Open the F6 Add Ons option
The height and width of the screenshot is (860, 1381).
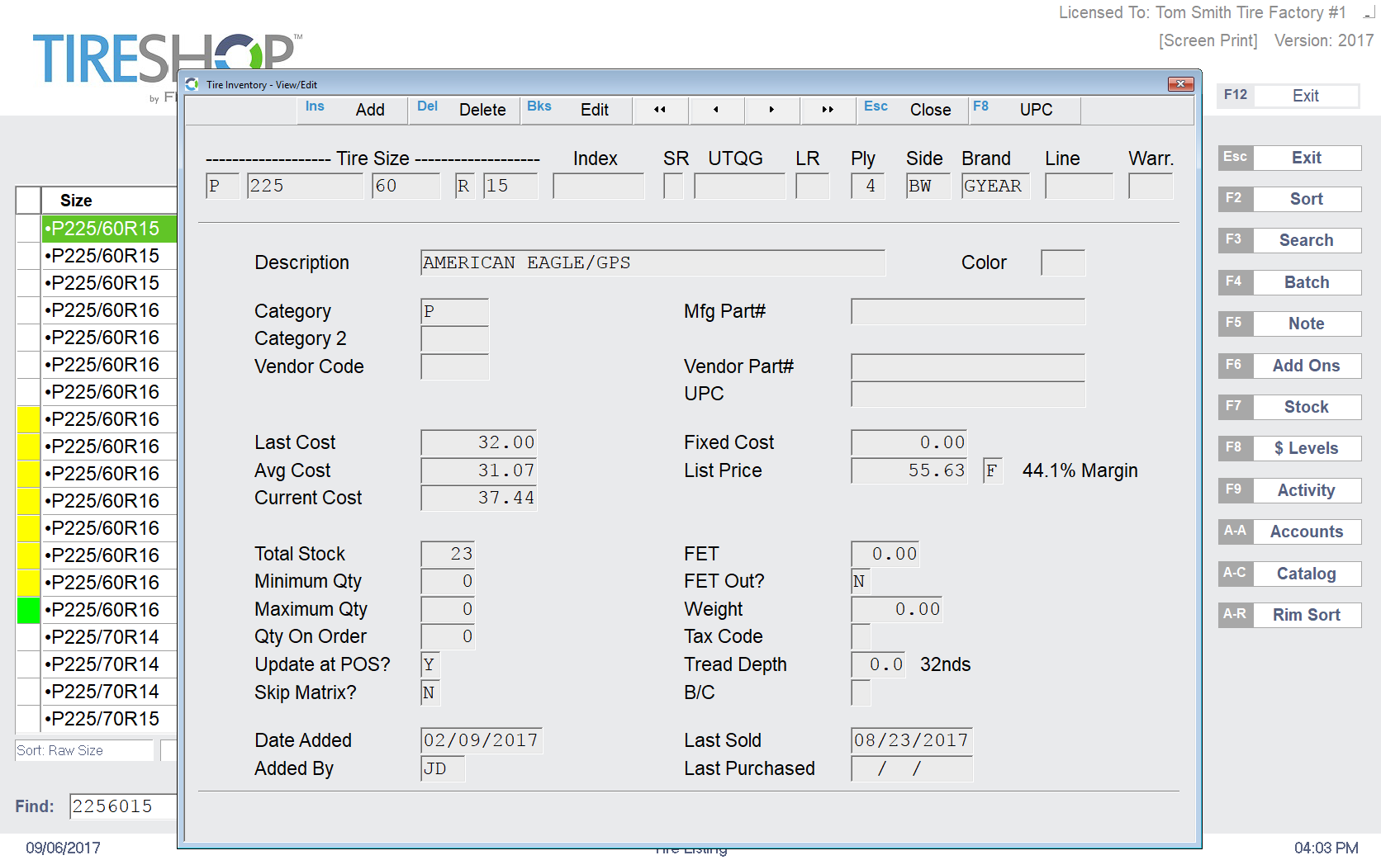click(x=1289, y=366)
